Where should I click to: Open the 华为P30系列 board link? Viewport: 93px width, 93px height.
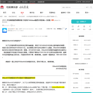pos(87,40)
